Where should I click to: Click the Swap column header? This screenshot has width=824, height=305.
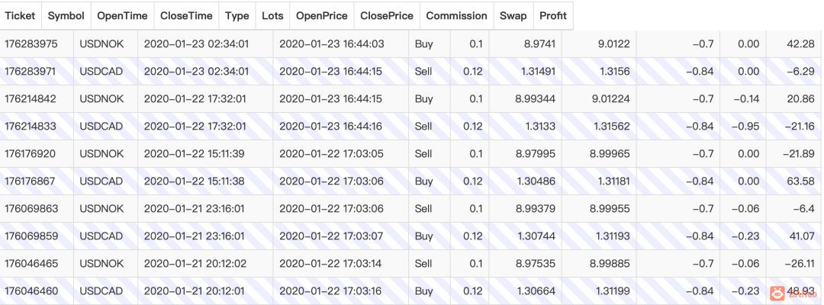coord(513,15)
